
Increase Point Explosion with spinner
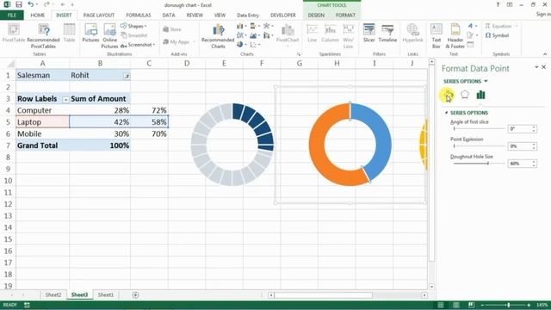(534, 144)
